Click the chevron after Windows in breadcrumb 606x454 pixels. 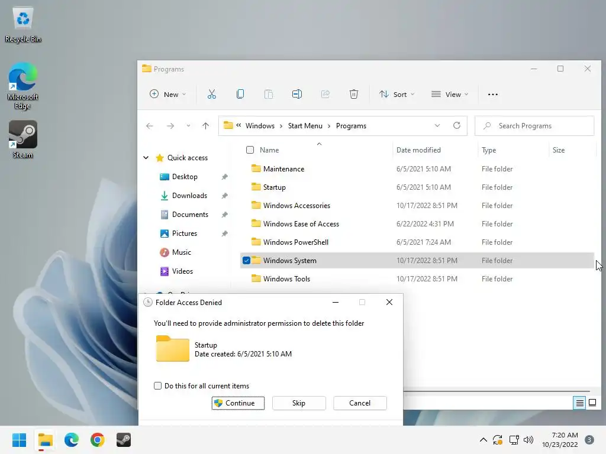(281, 126)
